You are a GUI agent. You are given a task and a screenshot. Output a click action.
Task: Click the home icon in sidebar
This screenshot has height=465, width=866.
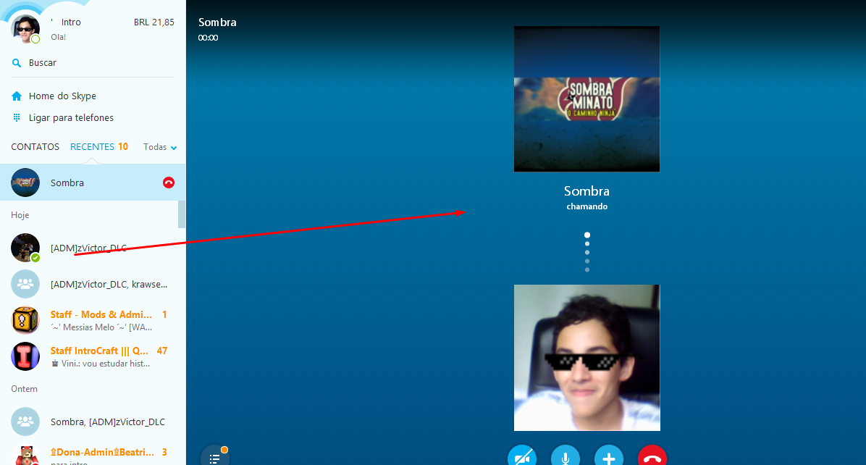point(17,96)
